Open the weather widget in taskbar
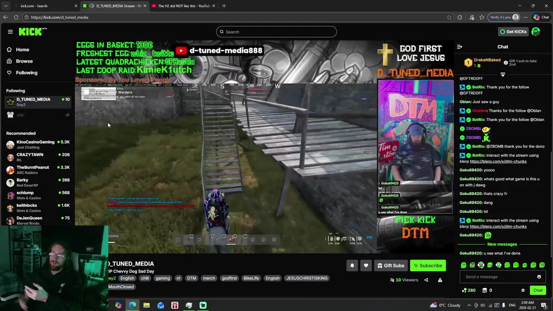 [445, 305]
